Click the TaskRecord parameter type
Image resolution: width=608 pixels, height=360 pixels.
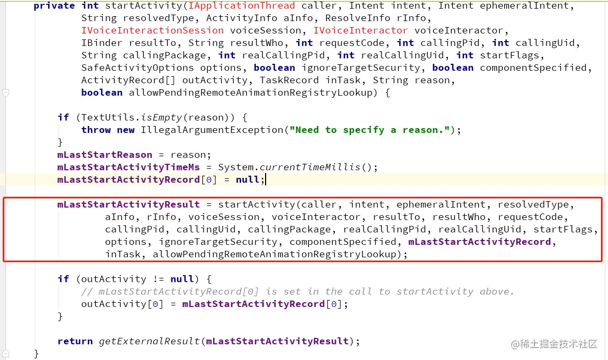(x=289, y=80)
